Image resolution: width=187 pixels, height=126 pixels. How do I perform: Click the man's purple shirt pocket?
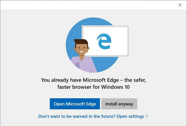click(77, 65)
